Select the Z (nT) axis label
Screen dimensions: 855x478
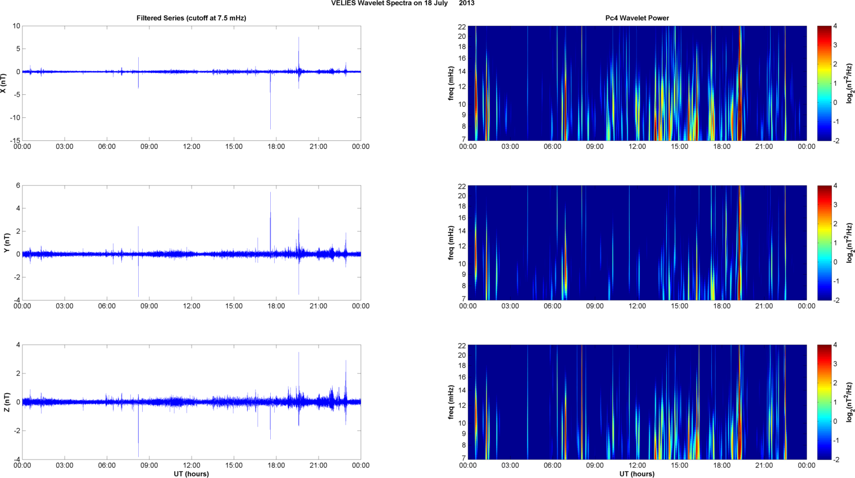pos(7,402)
